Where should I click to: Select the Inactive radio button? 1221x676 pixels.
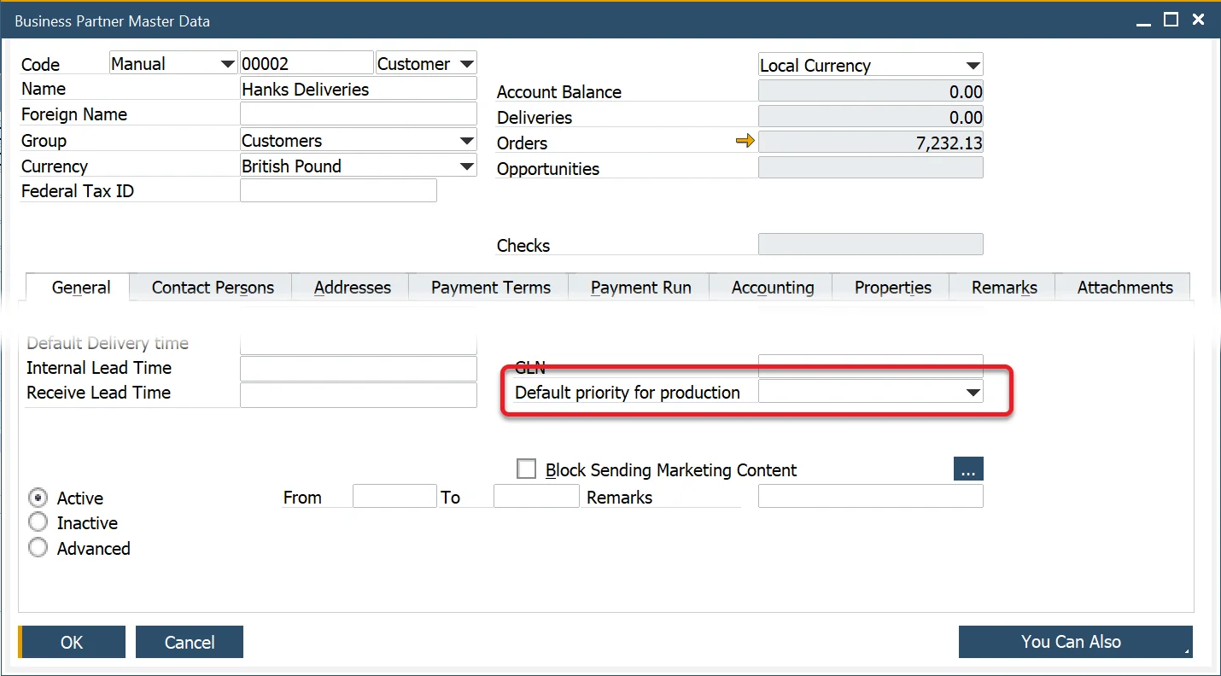click(38, 522)
